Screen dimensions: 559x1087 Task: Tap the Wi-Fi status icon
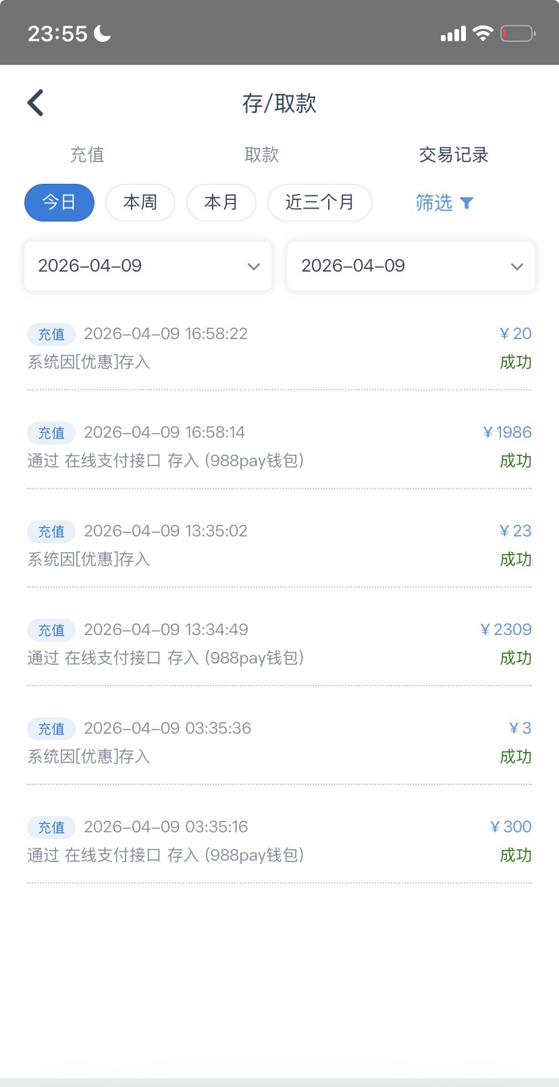pos(483,33)
